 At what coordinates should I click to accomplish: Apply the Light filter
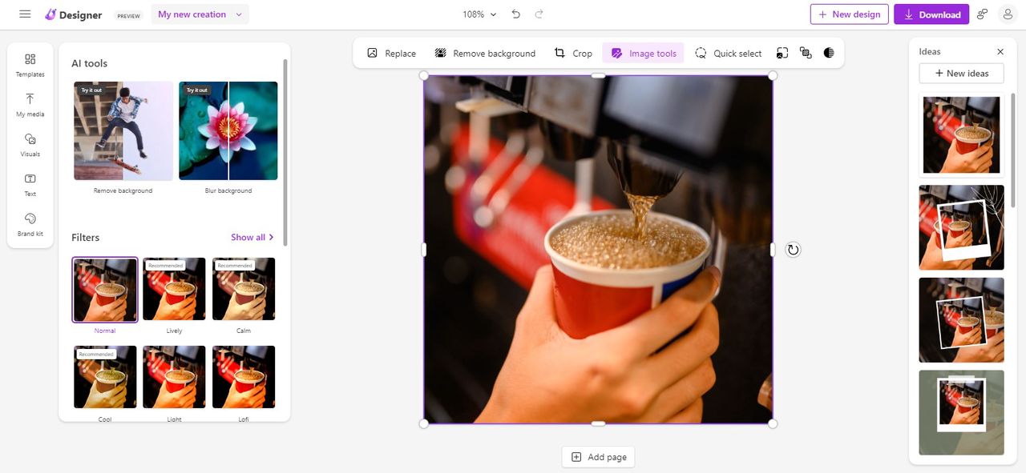click(174, 377)
